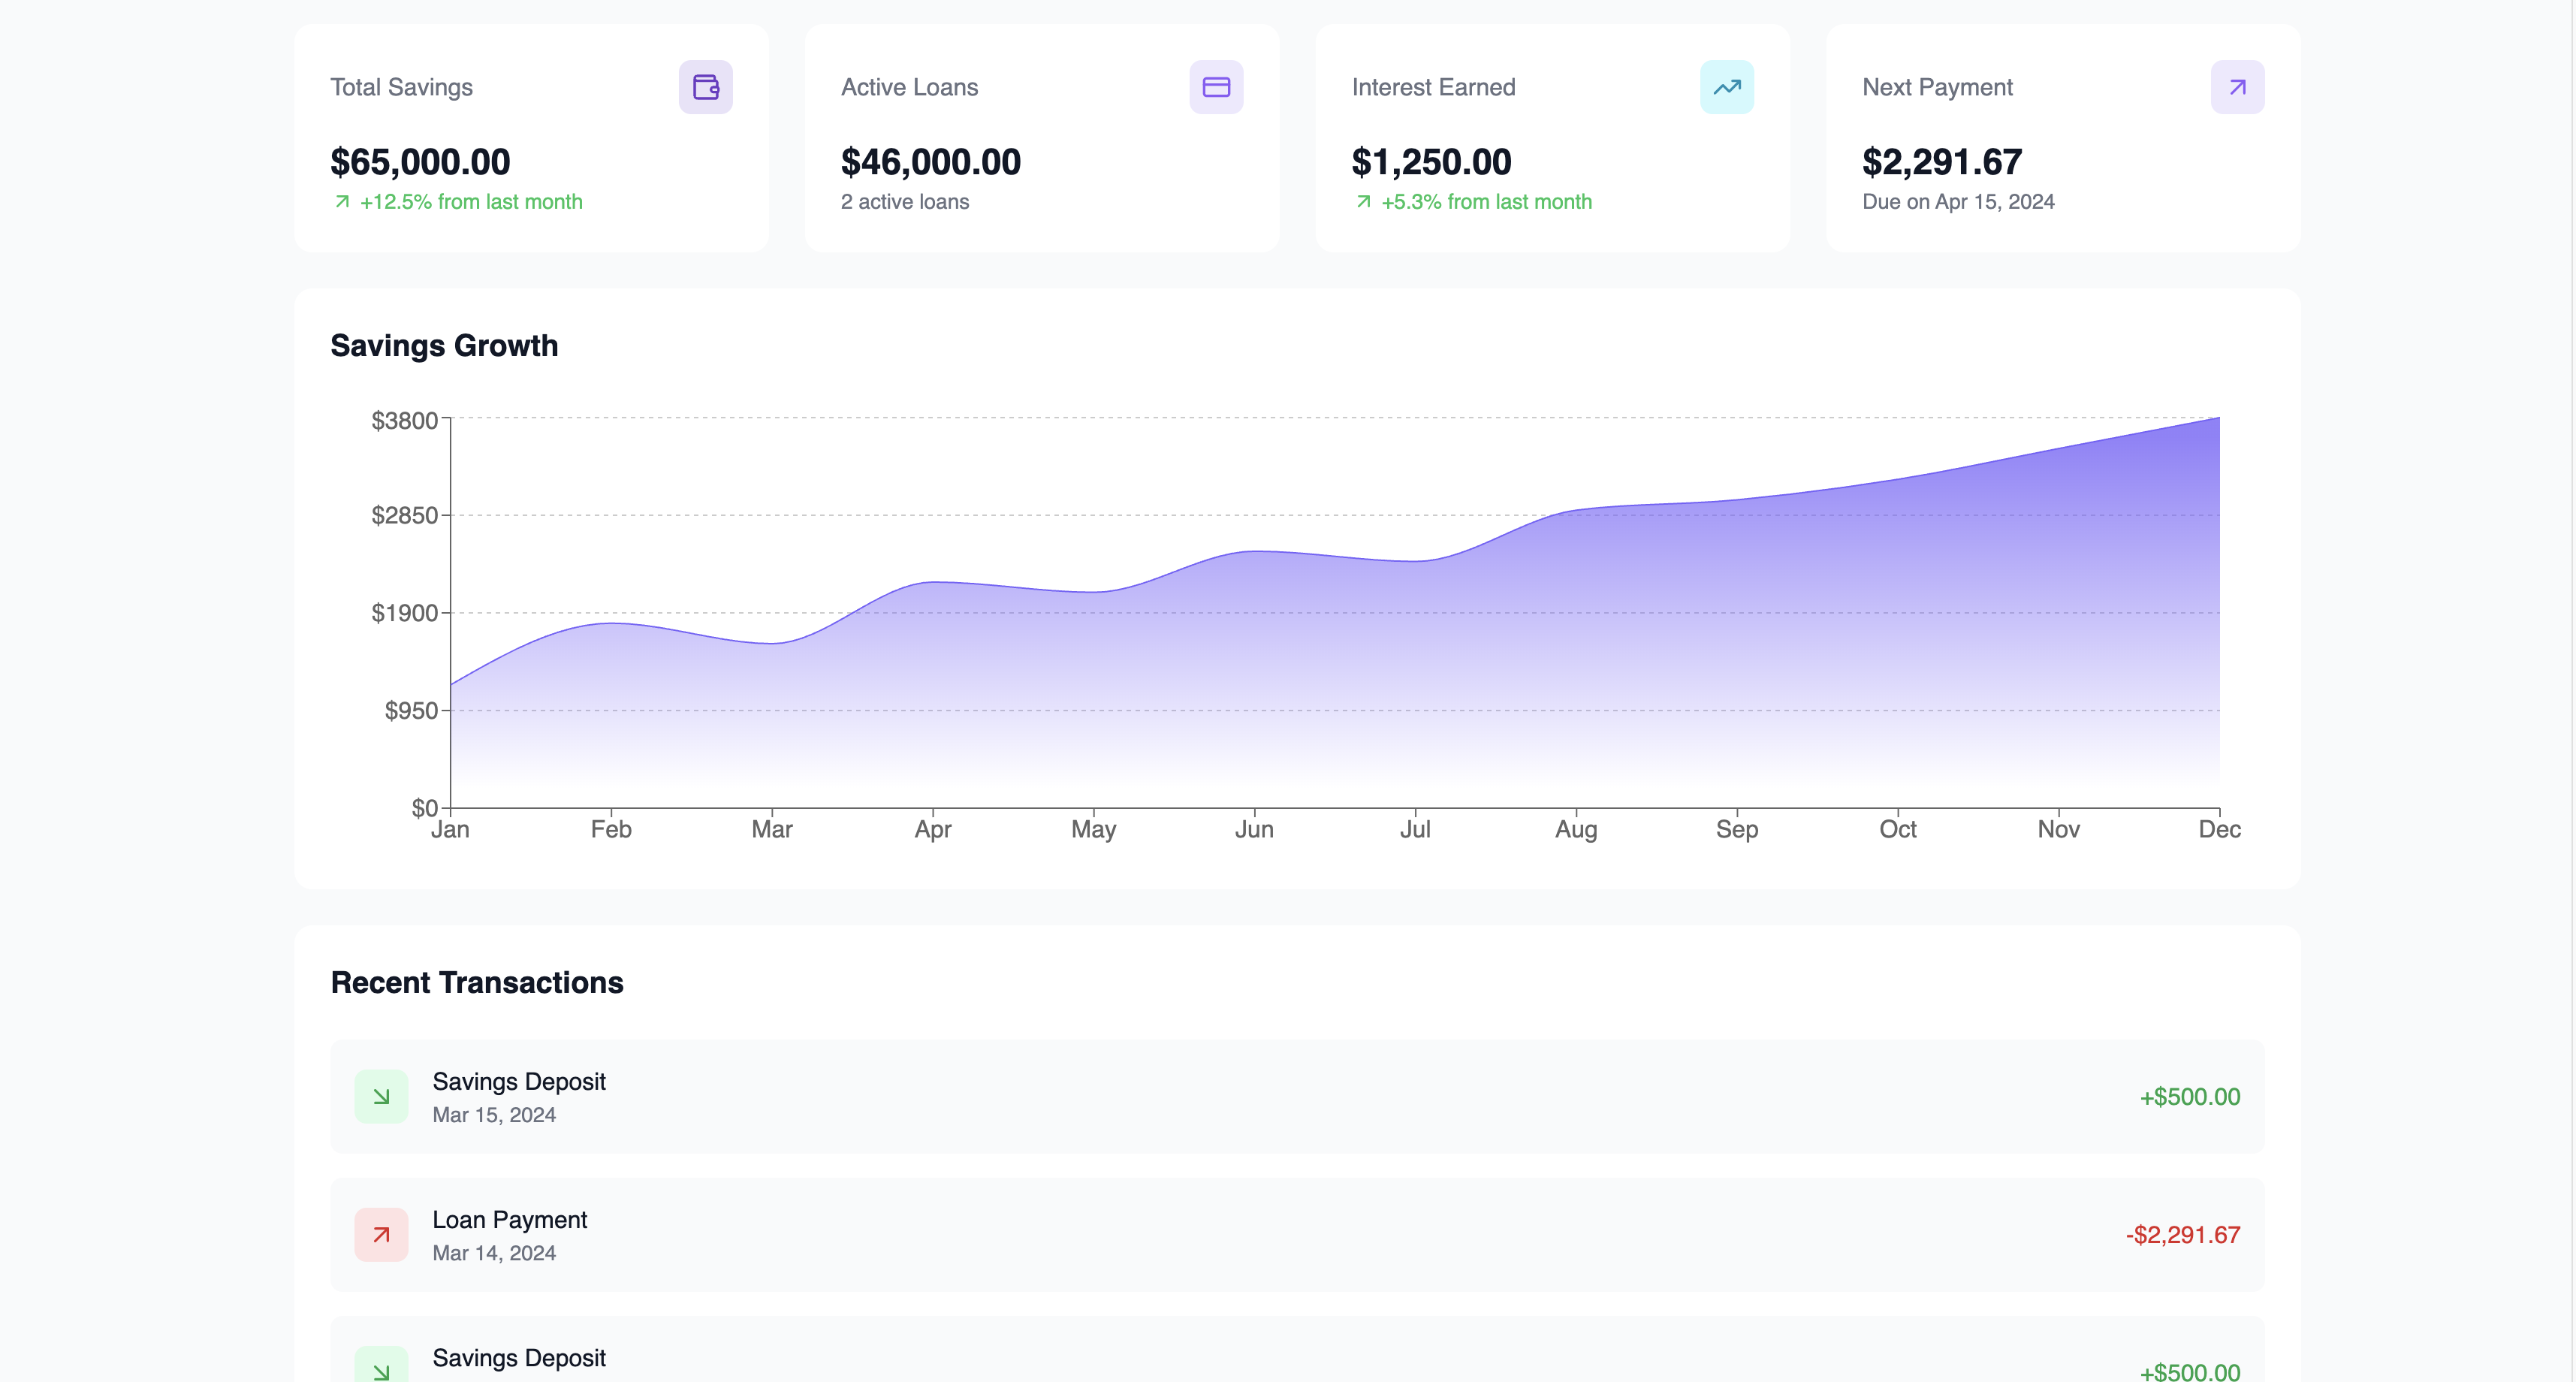Click the trending-up icon on Interest Earned
Image resolution: width=2576 pixels, height=1382 pixels.
coord(1726,87)
